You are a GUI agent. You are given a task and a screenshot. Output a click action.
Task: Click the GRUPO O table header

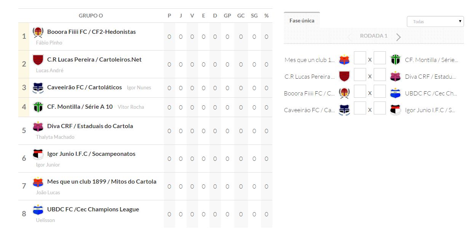91,16
